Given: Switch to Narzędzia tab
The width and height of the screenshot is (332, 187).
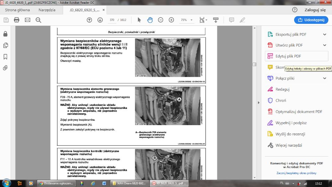Looking at the screenshot, I should point(47,10).
